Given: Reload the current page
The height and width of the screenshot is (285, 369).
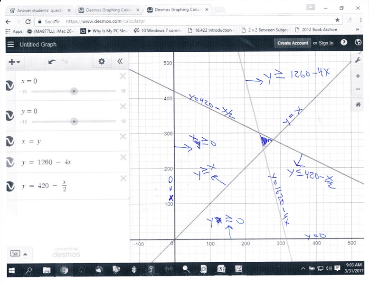Looking at the screenshot, I should click(28, 22).
